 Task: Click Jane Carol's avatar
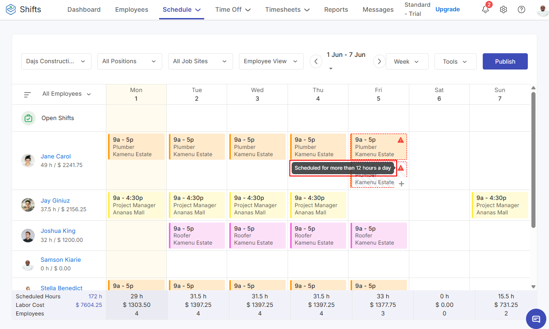pyautogui.click(x=28, y=161)
